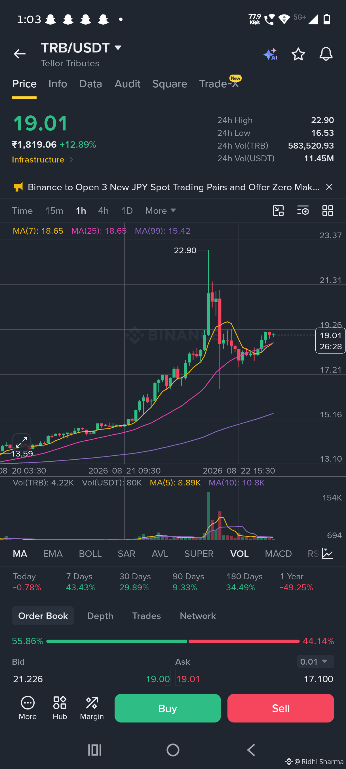Tap the red Sell button

click(x=280, y=708)
